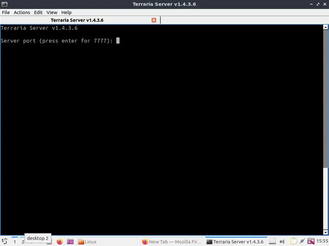Open the purple file manager launcher icon
The height and width of the screenshot is (246, 329).
point(70,242)
